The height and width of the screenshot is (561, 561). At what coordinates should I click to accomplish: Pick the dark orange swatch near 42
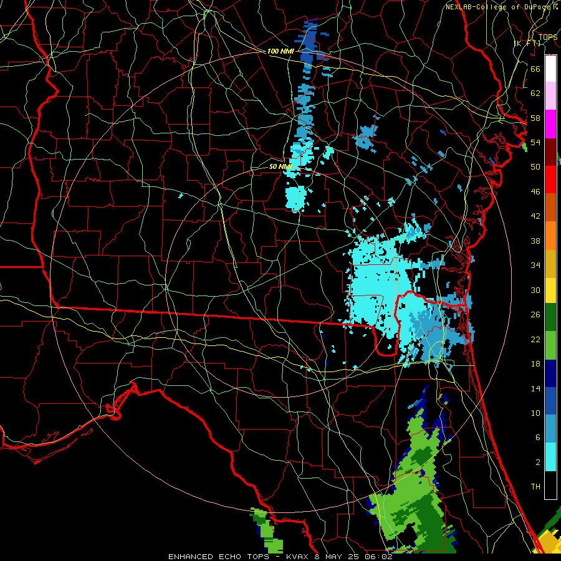(550, 208)
